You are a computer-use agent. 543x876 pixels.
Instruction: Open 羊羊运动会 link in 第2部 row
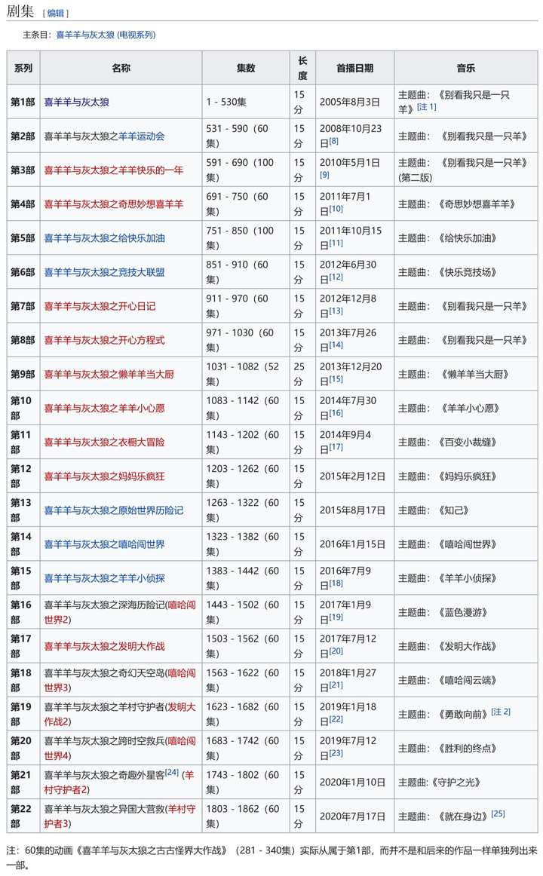141,136
